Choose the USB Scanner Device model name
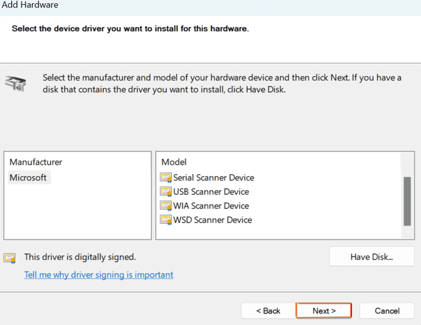The width and height of the screenshot is (421, 325). 211,191
